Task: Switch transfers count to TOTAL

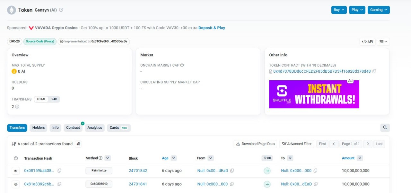Action: [x=41, y=99]
